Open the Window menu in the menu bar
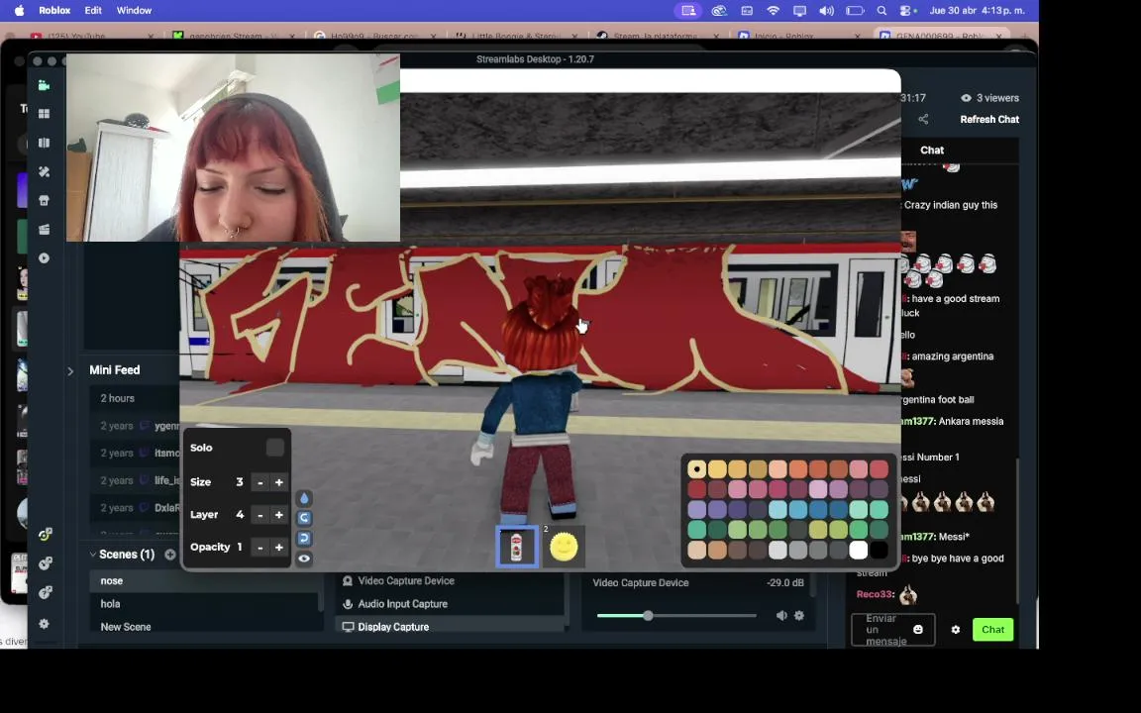 tap(134, 11)
